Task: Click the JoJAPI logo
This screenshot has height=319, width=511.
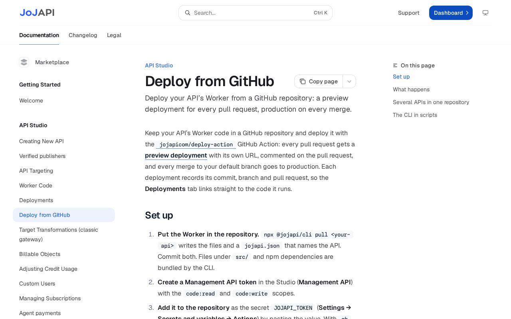Action: click(37, 13)
